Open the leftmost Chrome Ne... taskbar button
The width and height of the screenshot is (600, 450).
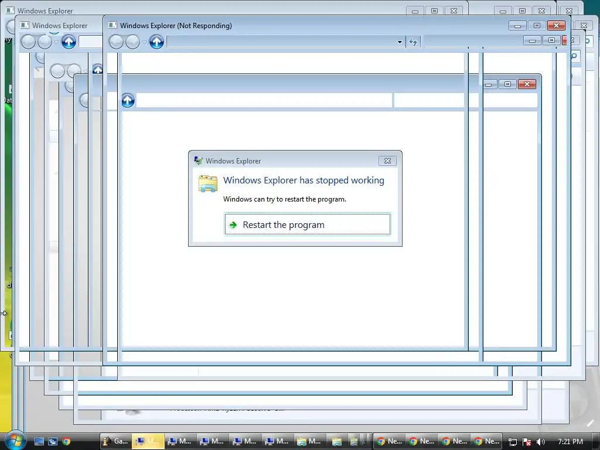point(389,441)
